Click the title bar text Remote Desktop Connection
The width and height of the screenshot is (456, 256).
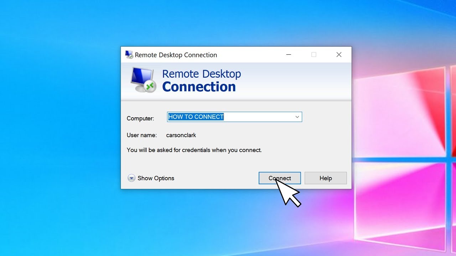pos(176,55)
